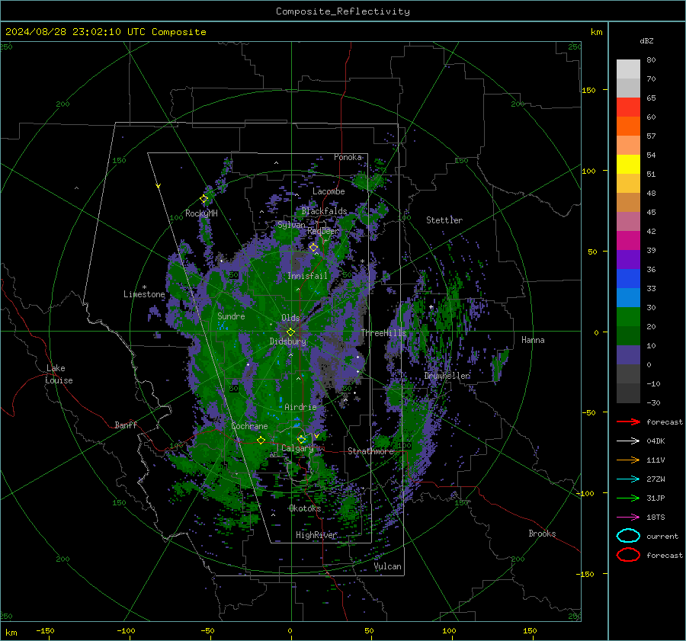The width and height of the screenshot is (686, 641).
Task: Click the ThreeHills town label
Action: (383, 333)
